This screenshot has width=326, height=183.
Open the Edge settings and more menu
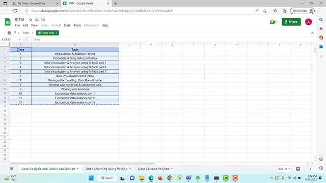(320, 11)
